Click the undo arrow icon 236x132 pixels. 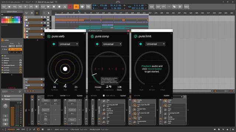click(x=164, y=7)
